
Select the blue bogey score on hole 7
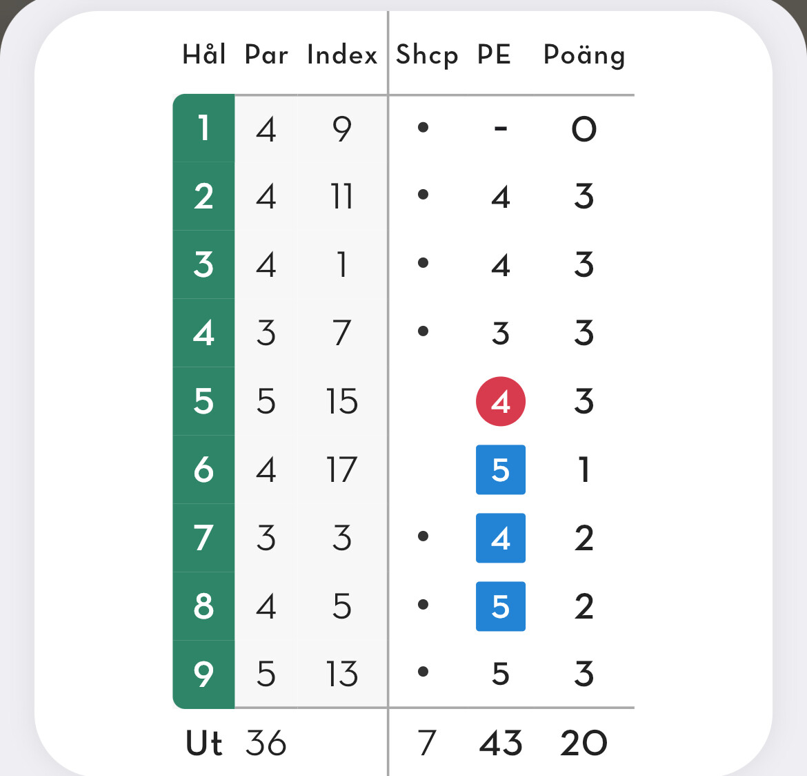click(500, 538)
